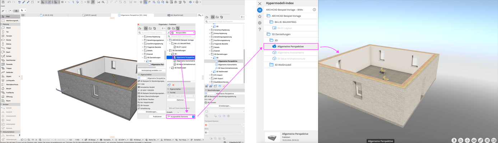The image size is (498, 143).
Task: Select the Markierungsrahmen marquee tool
Action: click(x=10, y=20)
